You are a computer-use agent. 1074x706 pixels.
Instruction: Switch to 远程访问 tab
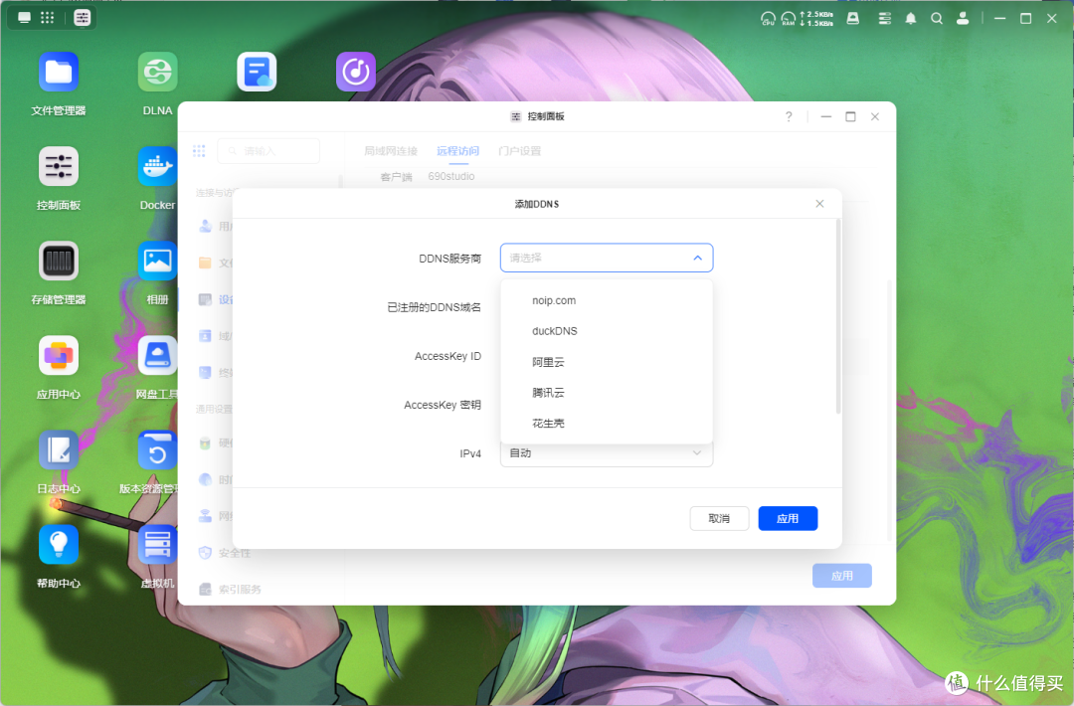coord(457,151)
